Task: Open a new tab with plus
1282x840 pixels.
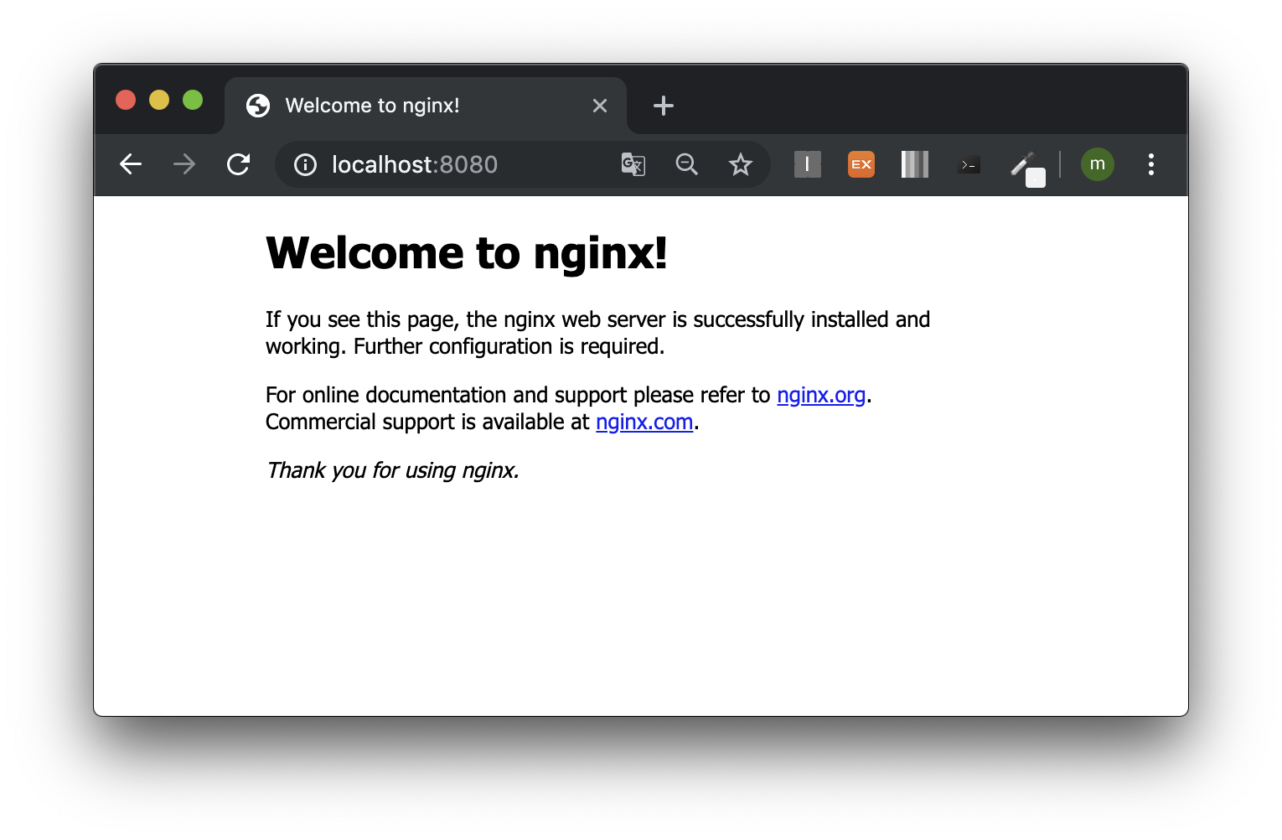Action: coord(664,106)
